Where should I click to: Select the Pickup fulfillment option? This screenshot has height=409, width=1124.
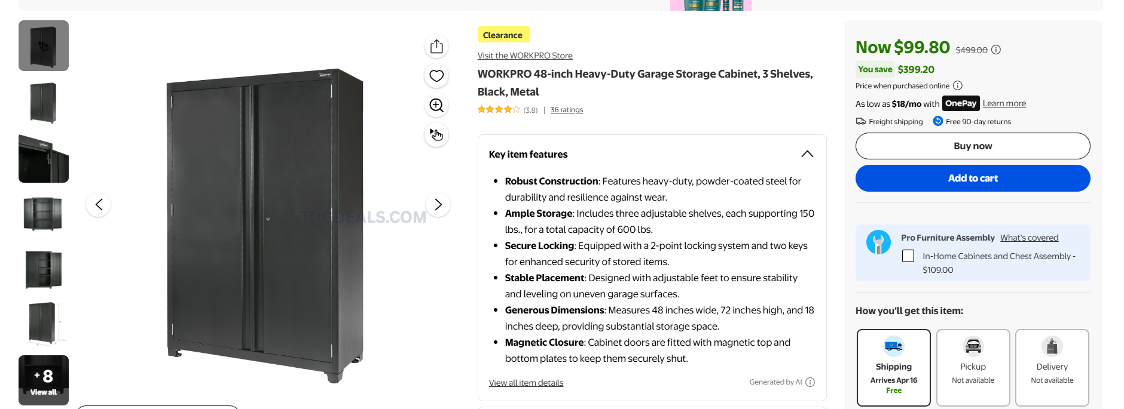tap(973, 367)
